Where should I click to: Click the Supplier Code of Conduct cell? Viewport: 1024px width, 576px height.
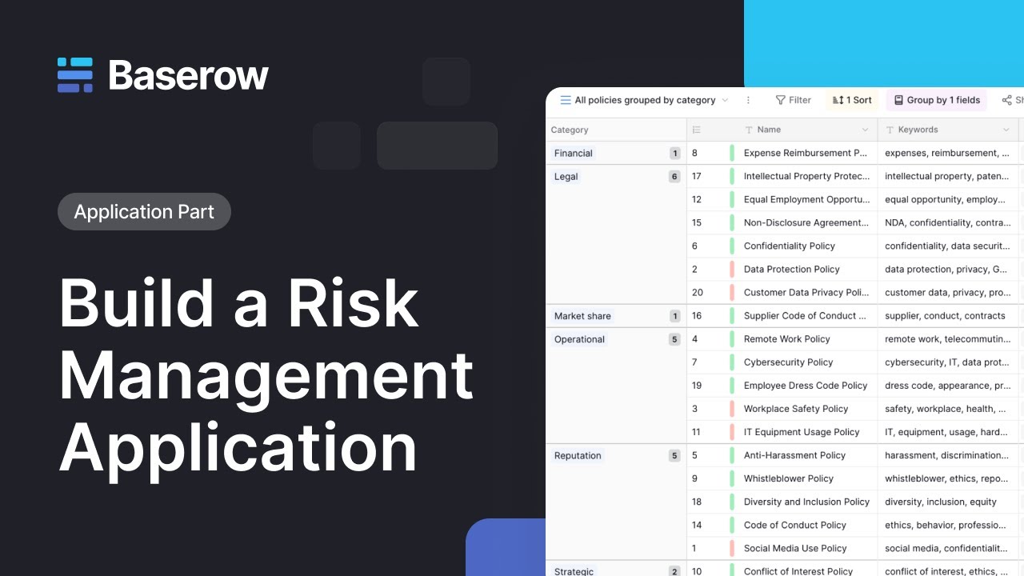click(806, 315)
